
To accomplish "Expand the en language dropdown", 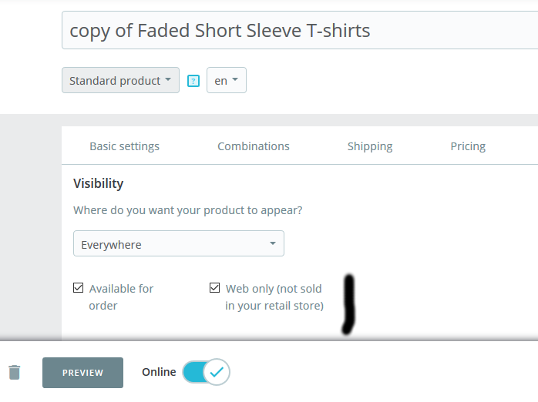I will tap(226, 80).
